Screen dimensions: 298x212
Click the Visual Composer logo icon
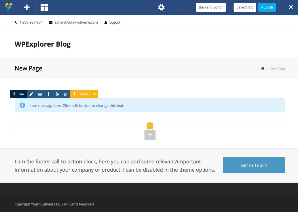pos(9,7)
